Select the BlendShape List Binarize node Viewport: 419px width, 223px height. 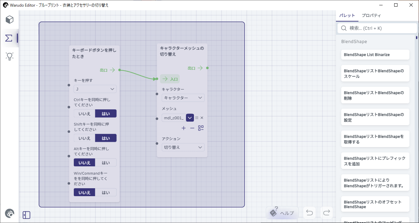(x=375, y=55)
